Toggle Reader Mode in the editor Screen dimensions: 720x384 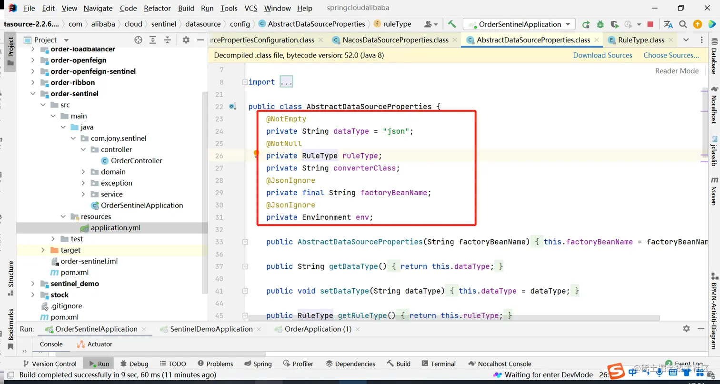[x=677, y=71]
